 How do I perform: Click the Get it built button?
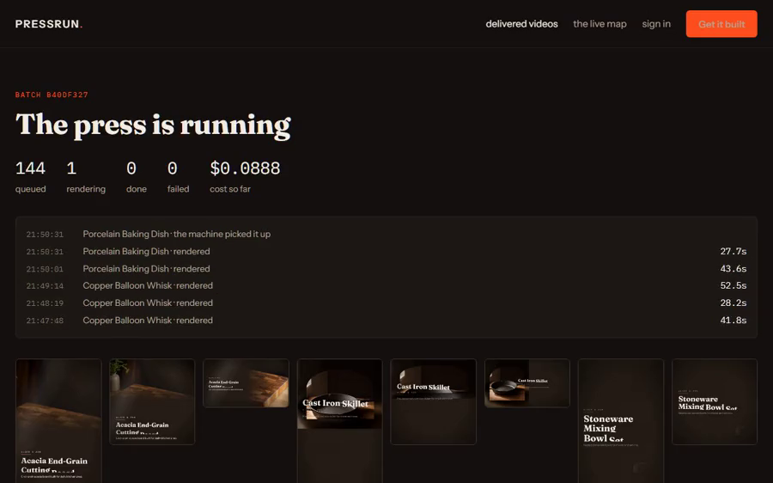click(721, 24)
